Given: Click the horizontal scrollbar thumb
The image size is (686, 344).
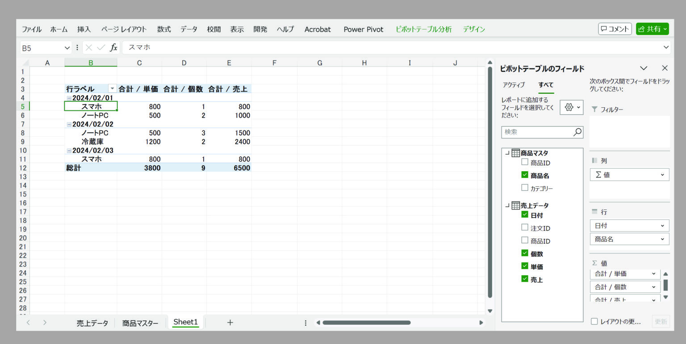Looking at the screenshot, I should point(366,323).
